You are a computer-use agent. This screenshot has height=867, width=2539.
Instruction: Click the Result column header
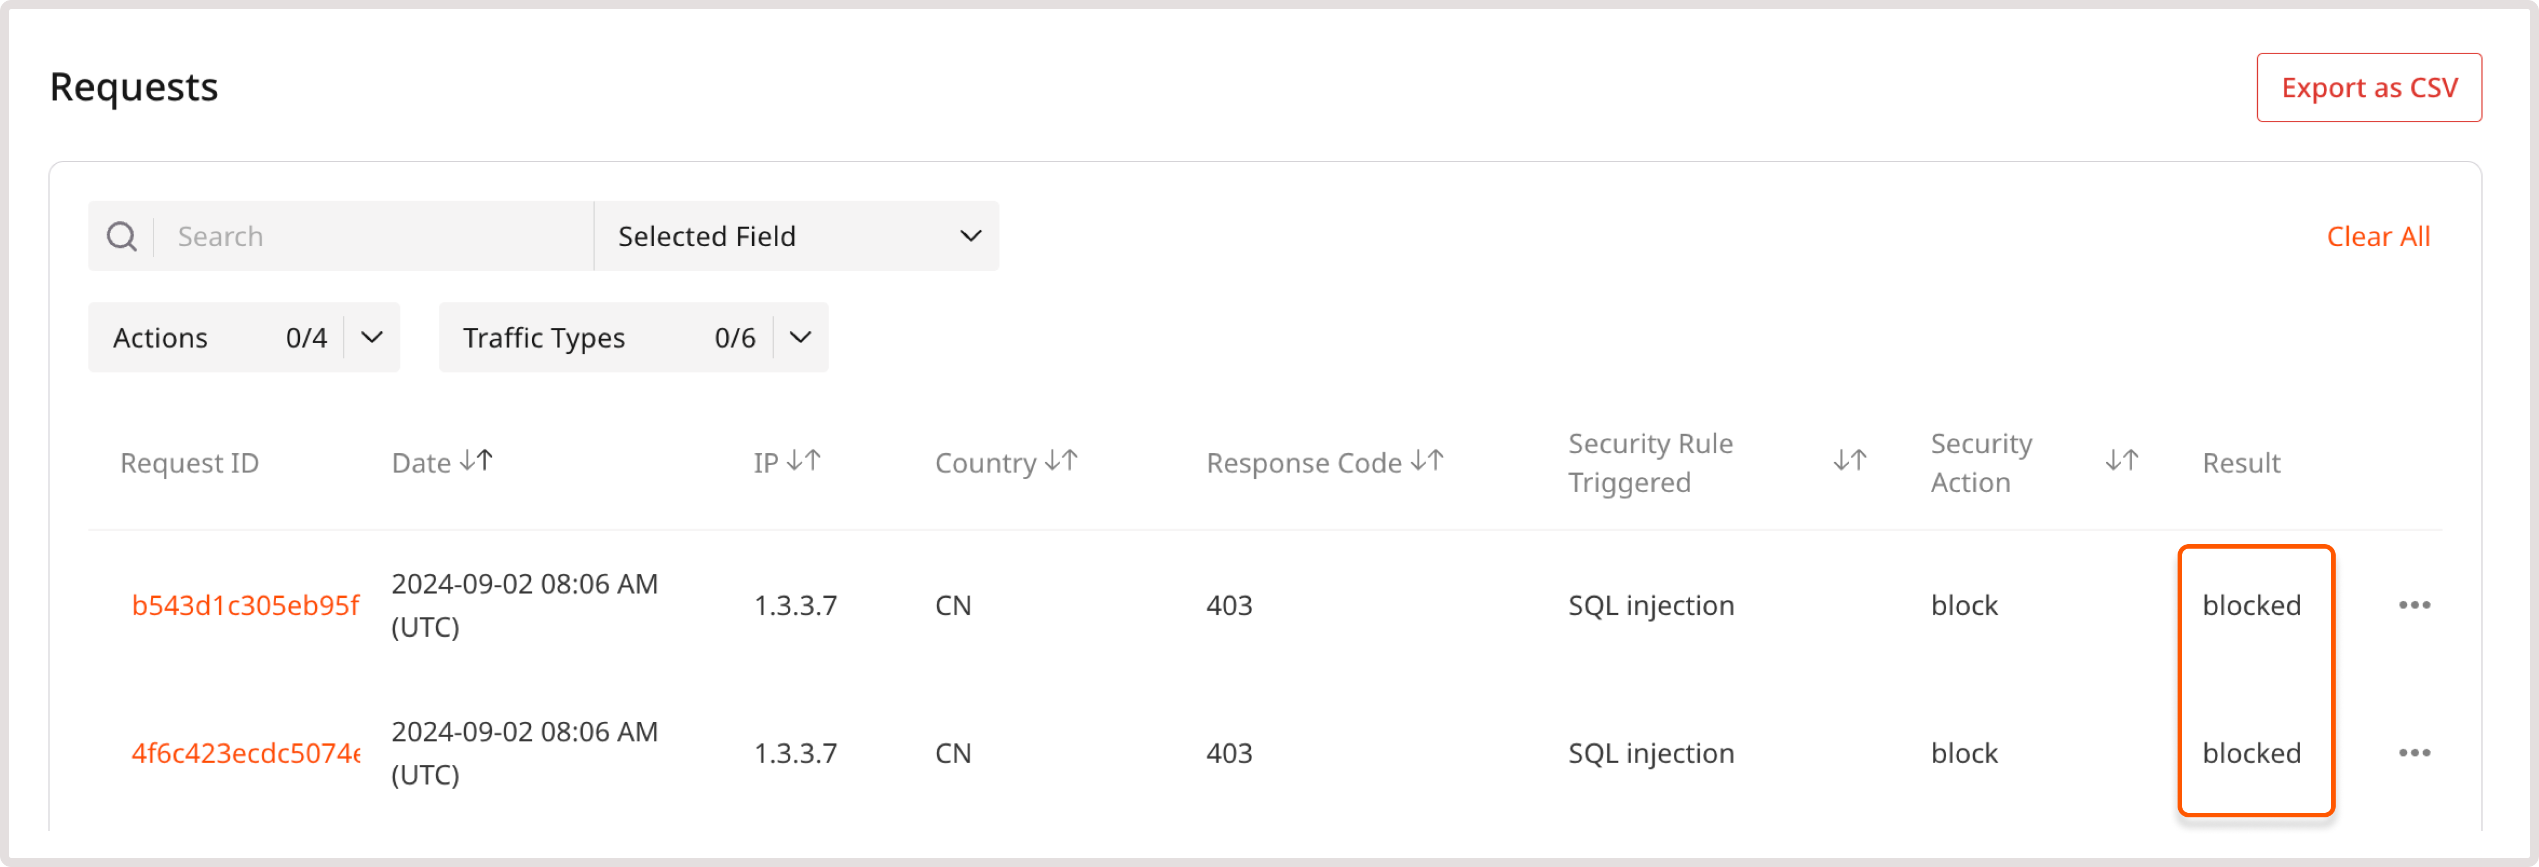[2240, 463]
